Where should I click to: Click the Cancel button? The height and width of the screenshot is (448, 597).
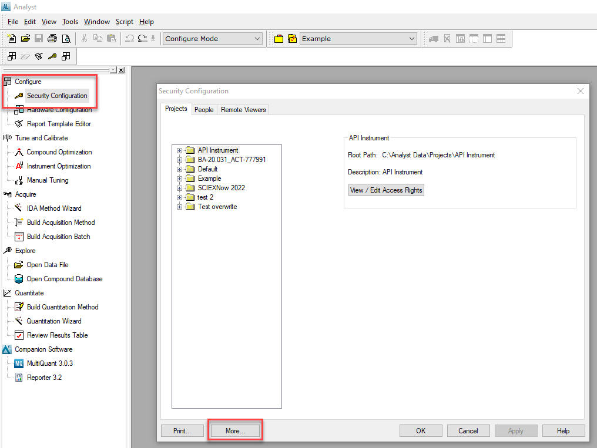(x=468, y=431)
